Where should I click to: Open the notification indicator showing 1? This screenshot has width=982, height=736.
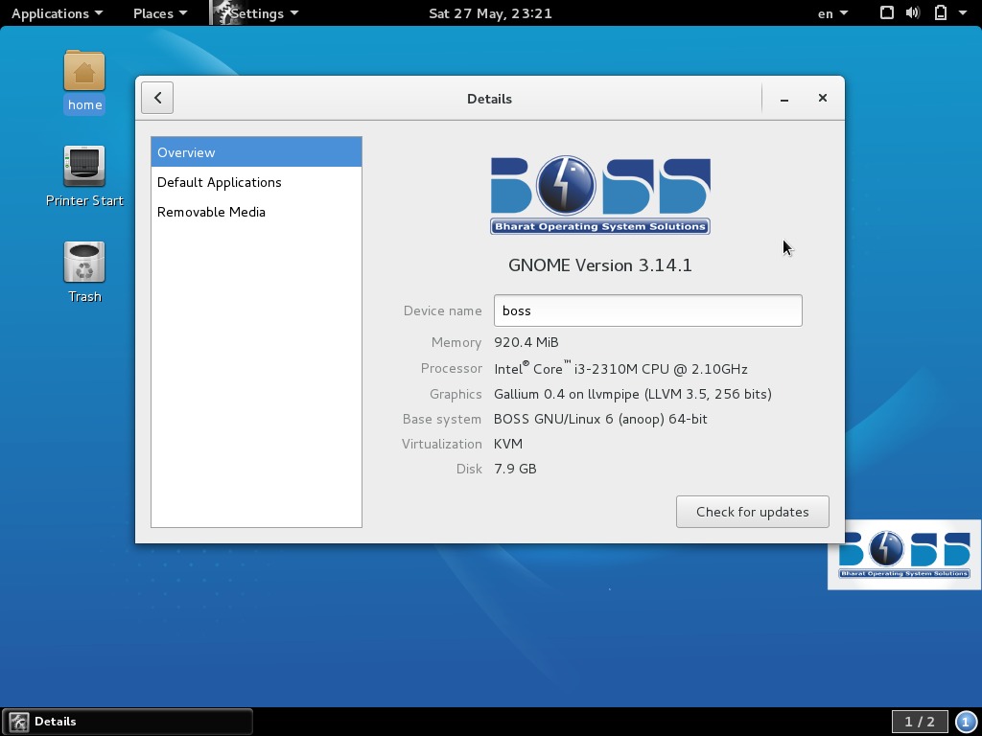pyautogui.click(x=964, y=721)
